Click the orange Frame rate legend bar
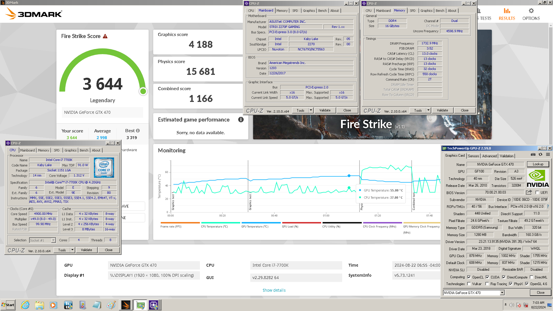The width and height of the screenshot is (553, 311). coord(180,223)
